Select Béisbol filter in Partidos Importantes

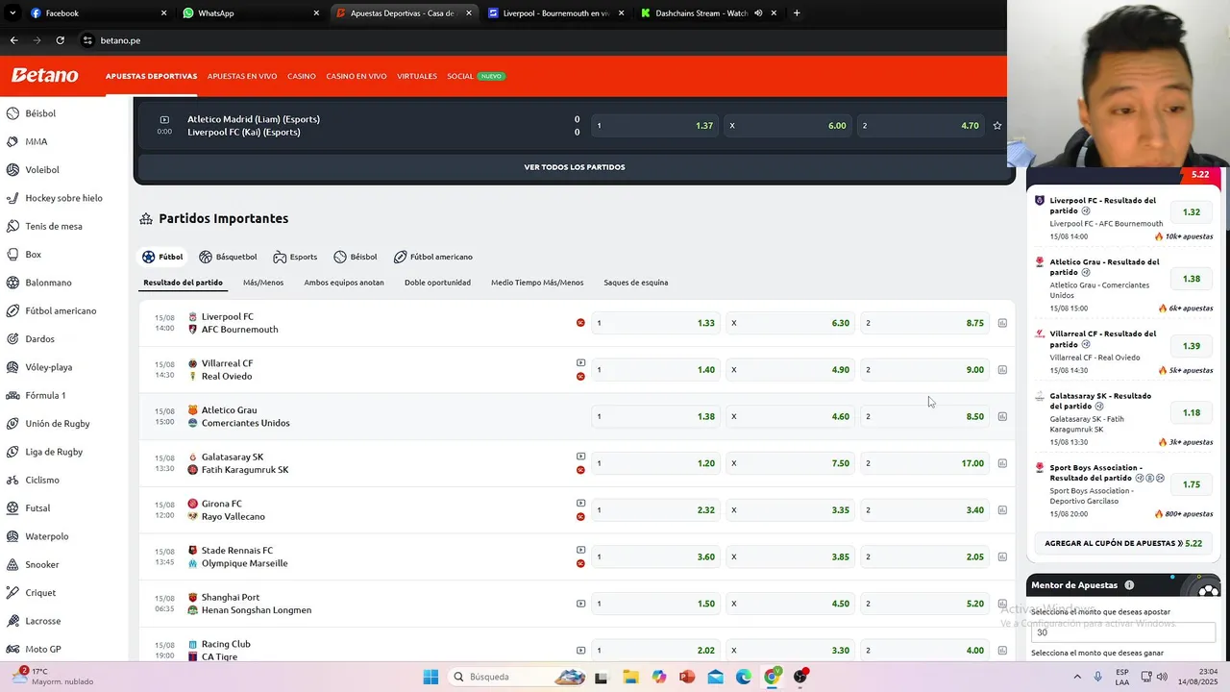pos(356,257)
